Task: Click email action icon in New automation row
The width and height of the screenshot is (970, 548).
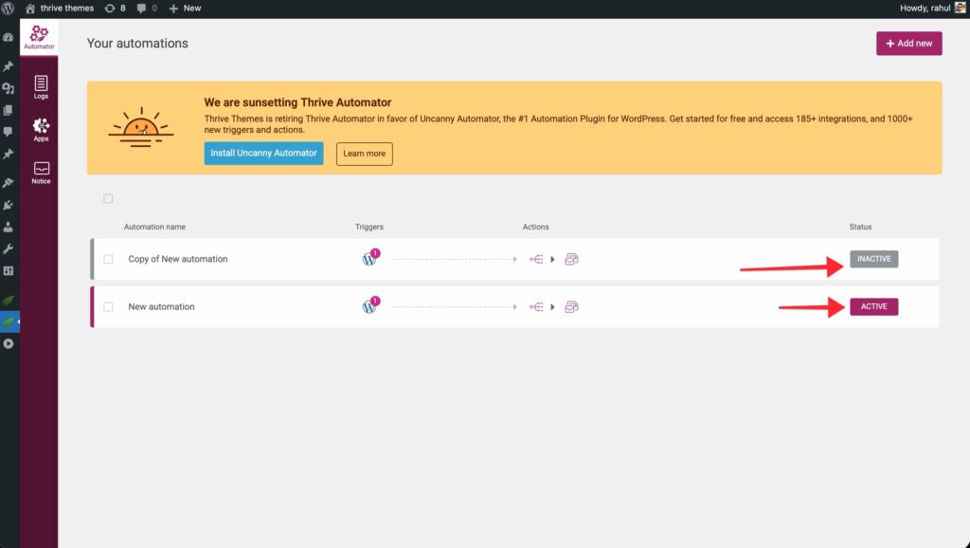Action: 571,307
